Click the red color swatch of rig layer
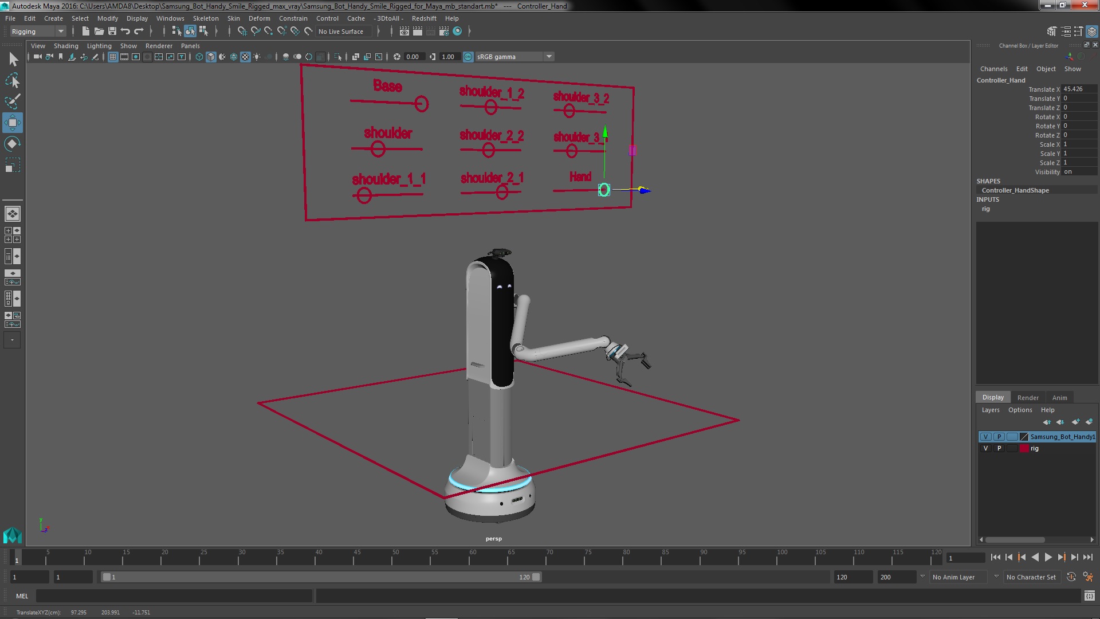The width and height of the screenshot is (1100, 619). [1024, 448]
